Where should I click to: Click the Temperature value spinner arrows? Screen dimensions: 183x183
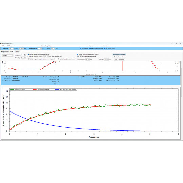click(x=41, y=49)
